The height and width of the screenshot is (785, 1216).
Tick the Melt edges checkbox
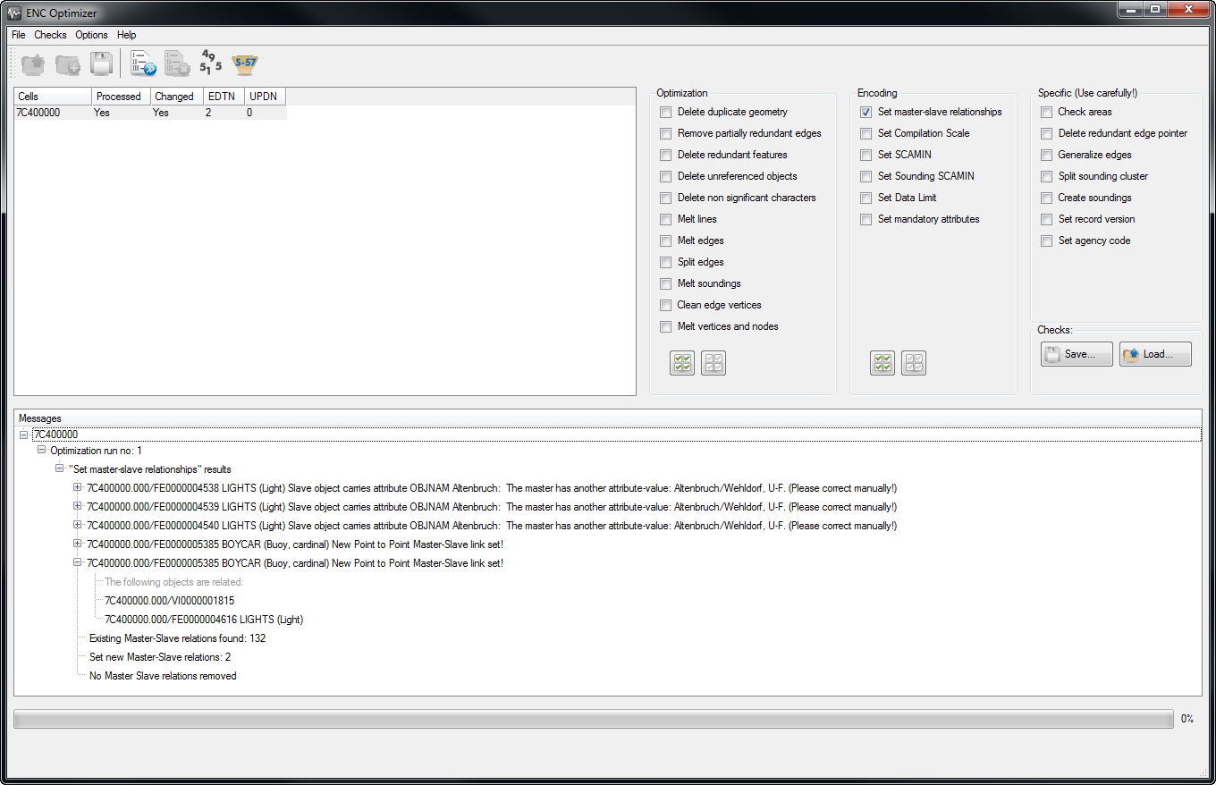[665, 241]
